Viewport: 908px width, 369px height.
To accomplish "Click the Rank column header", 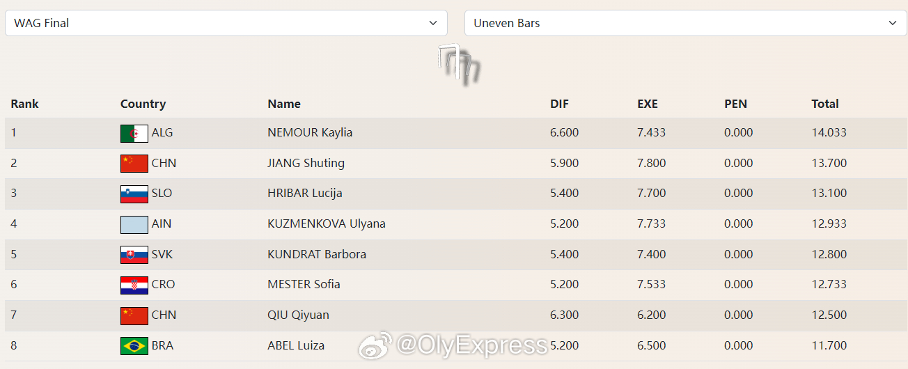I will (24, 104).
